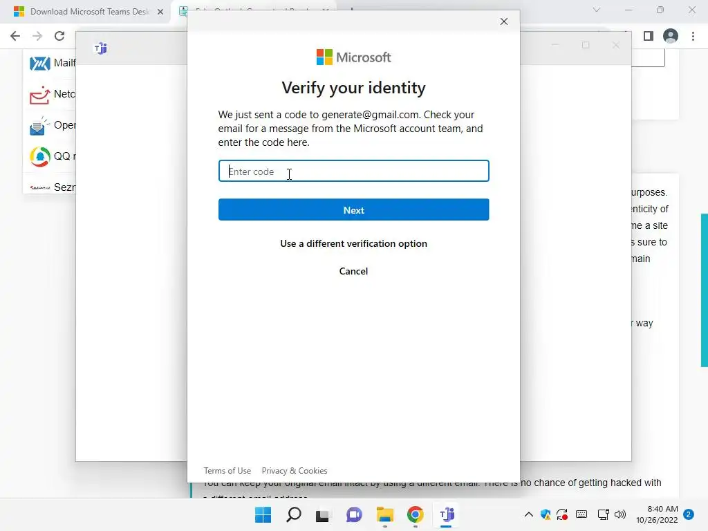The width and height of the screenshot is (708, 531).
Task: Click Windows Security tray icon
Action: pos(546,514)
